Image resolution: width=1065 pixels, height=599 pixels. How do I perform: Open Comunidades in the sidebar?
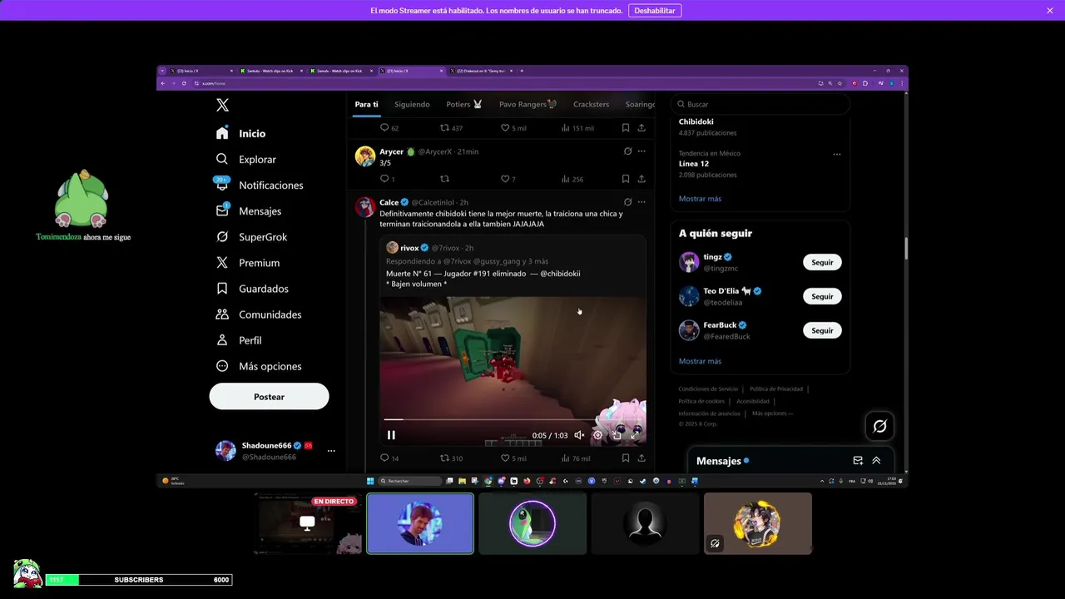(259, 314)
